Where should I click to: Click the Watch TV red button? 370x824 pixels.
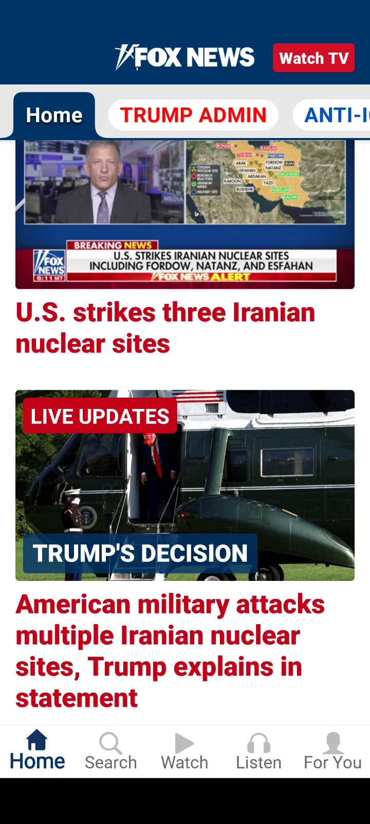[x=313, y=58]
